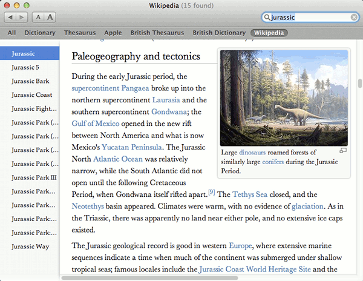
Task: Decrease text size with small A button
Action: tap(38, 18)
